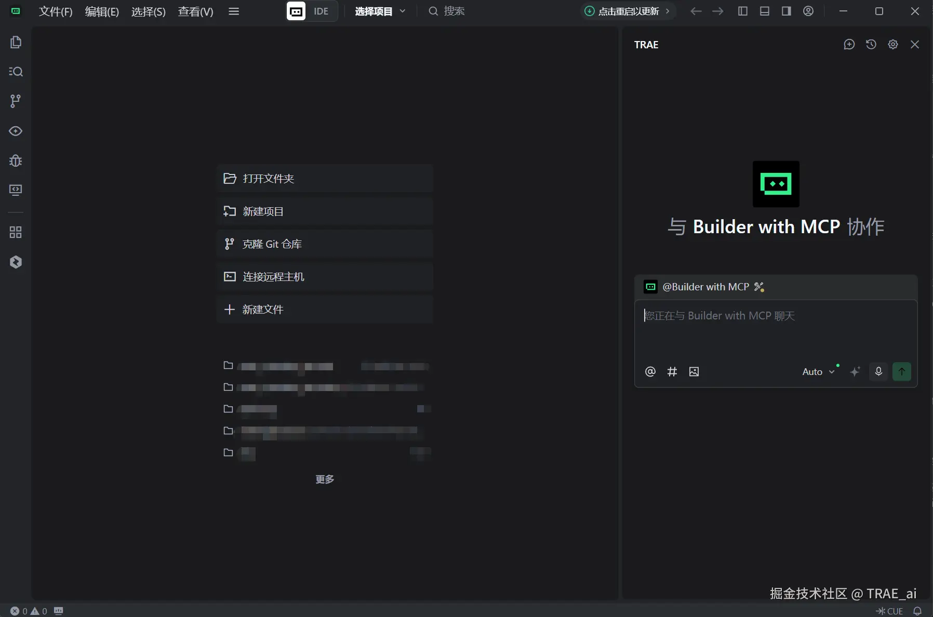Open the eye-shaped preview icon in sidebar
Image resolution: width=933 pixels, height=617 pixels.
pos(16,131)
